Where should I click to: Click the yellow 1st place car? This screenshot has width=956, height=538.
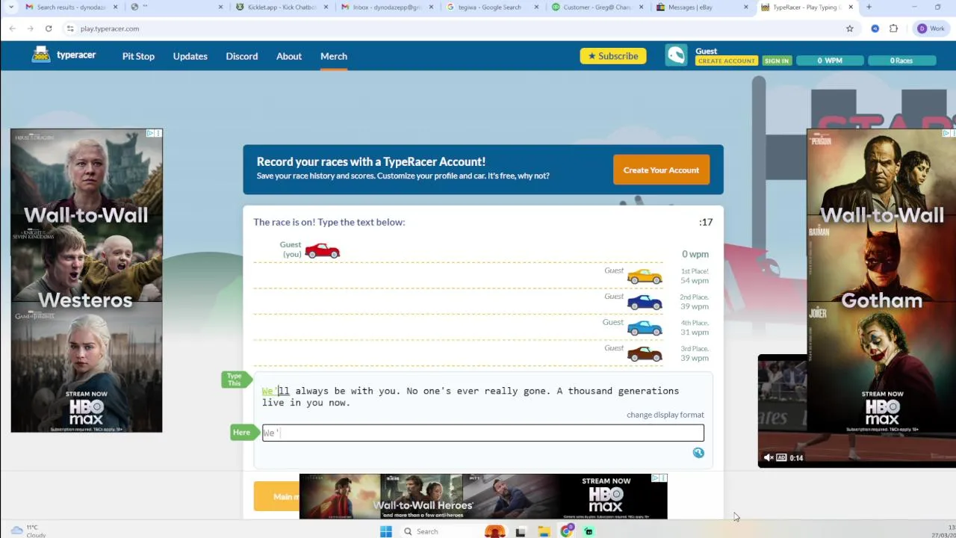click(x=645, y=276)
